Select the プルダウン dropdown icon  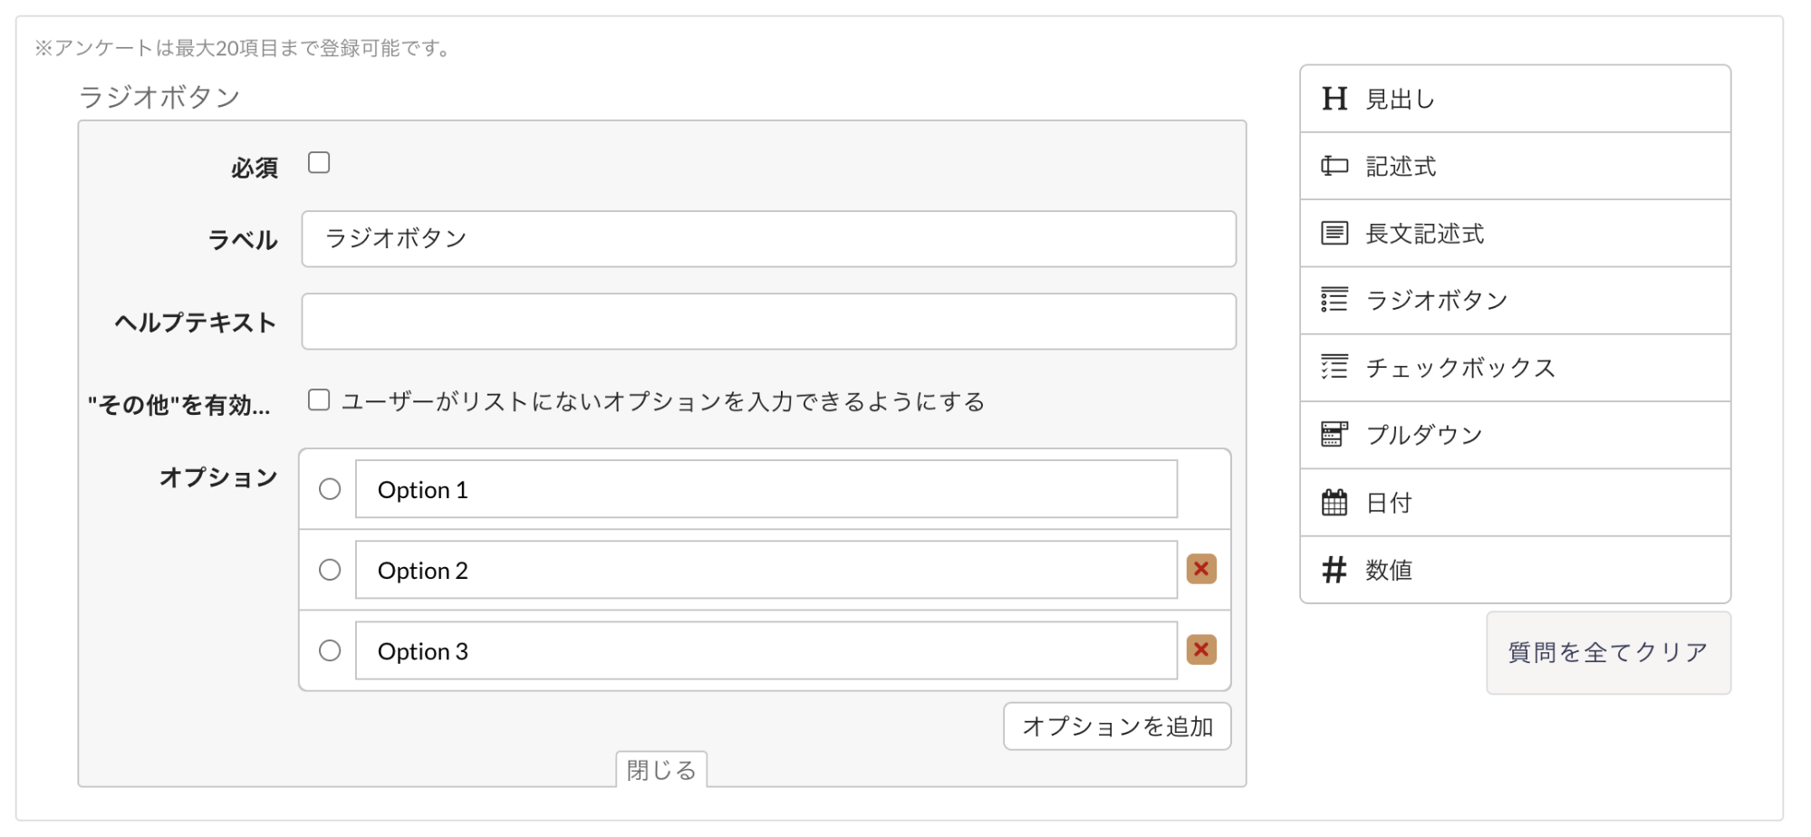[1334, 435]
